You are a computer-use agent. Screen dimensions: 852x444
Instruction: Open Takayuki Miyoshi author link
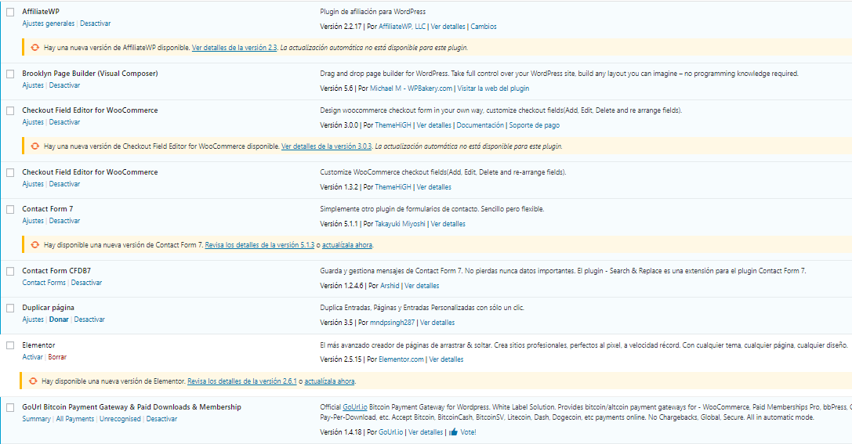coord(400,224)
